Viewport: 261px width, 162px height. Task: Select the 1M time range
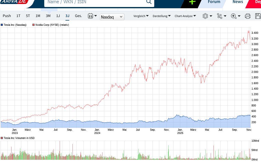tap(38, 16)
